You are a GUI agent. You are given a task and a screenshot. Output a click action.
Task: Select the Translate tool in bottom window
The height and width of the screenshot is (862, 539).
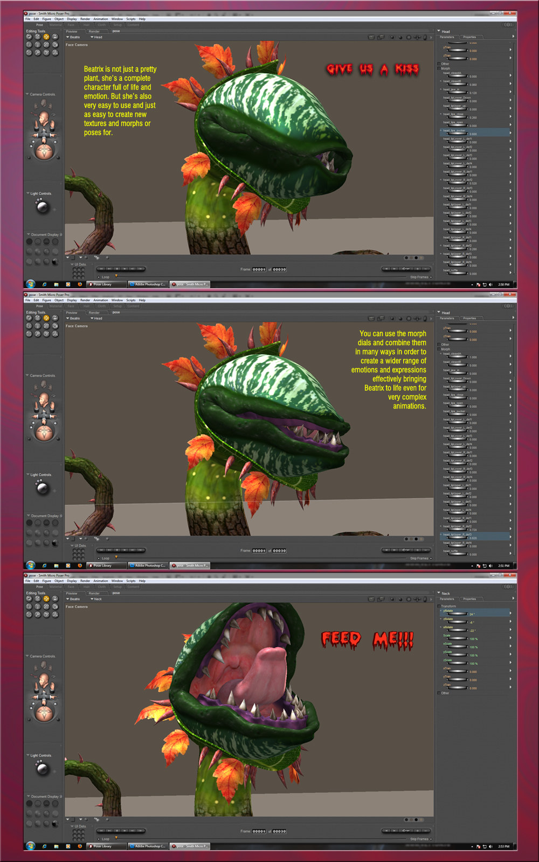[46, 599]
